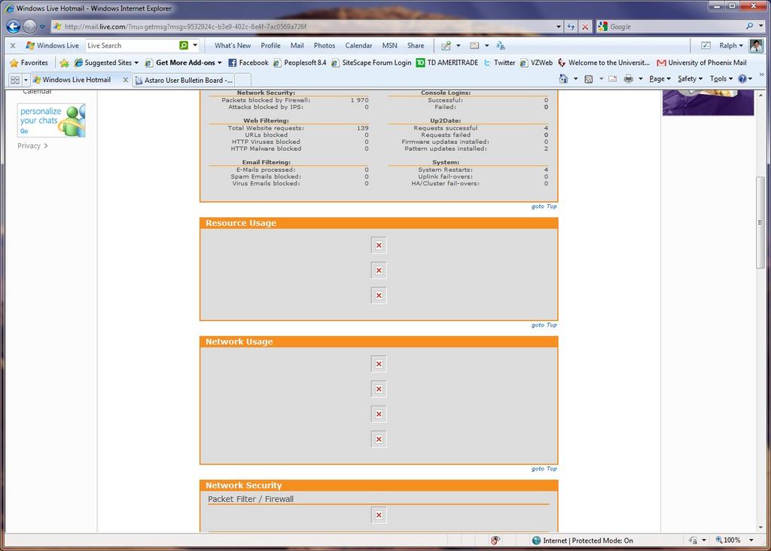Click goto Top link below Resource Usage

click(x=544, y=325)
